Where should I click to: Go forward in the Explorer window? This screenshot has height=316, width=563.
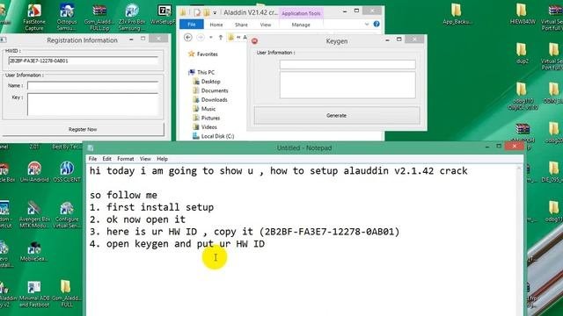tap(201, 37)
